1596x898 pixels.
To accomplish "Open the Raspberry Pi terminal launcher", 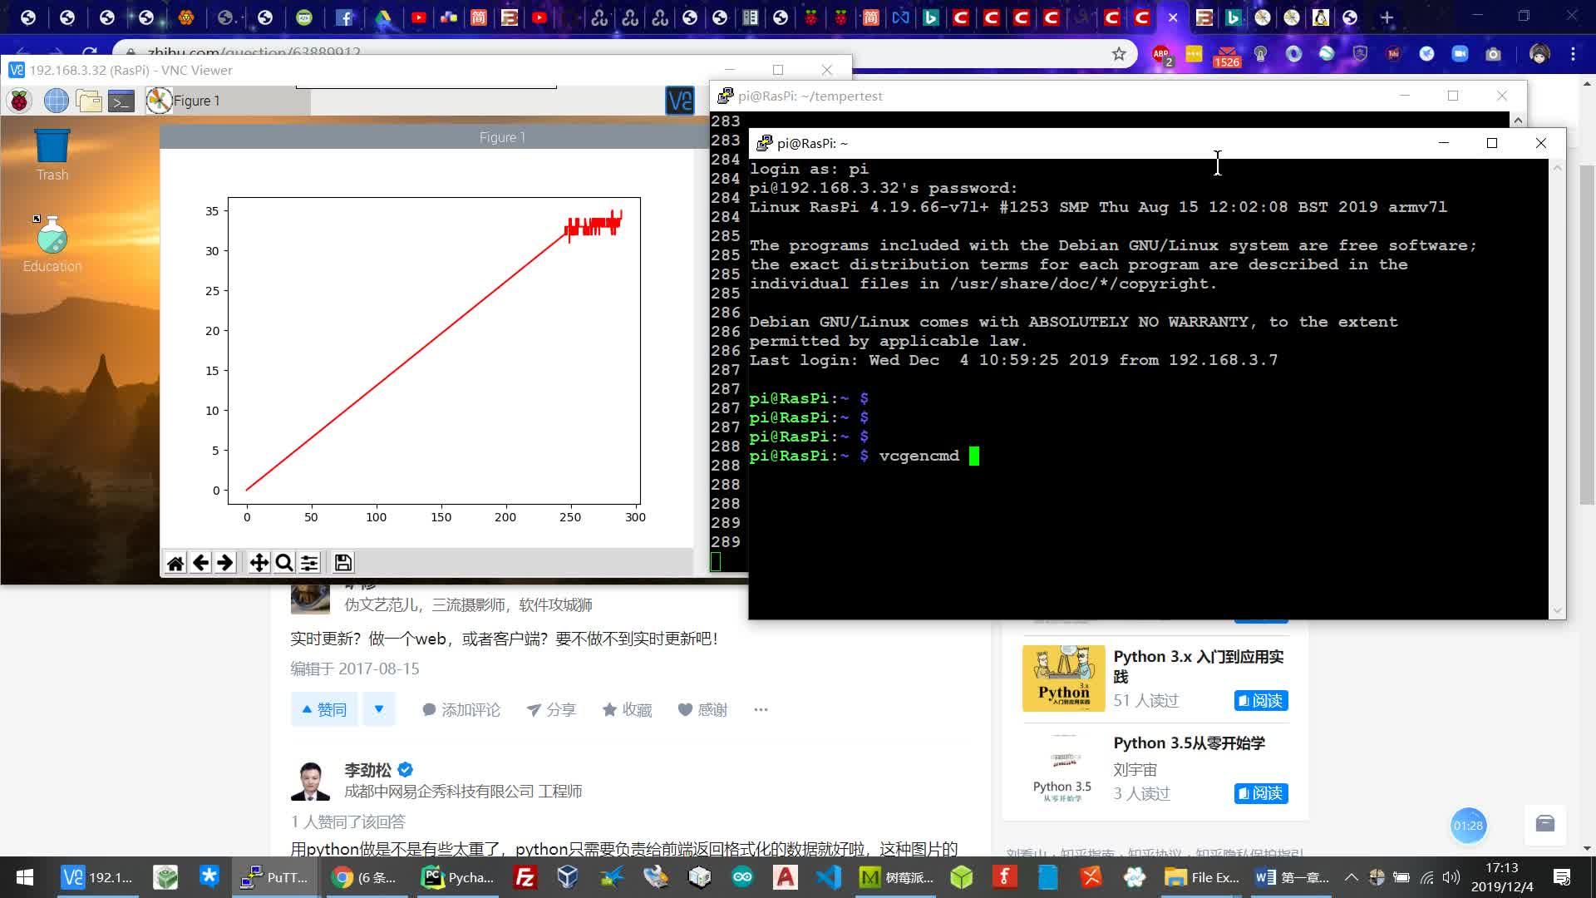I will (121, 101).
